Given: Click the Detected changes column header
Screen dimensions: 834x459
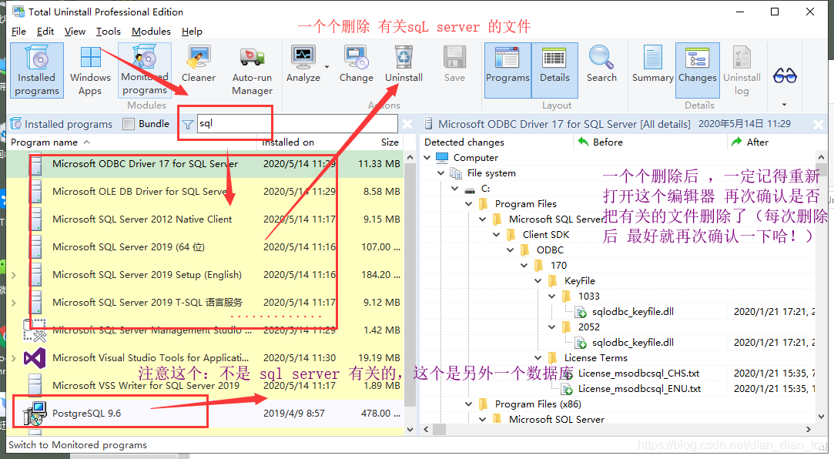Looking at the screenshot, I should click(497, 142).
